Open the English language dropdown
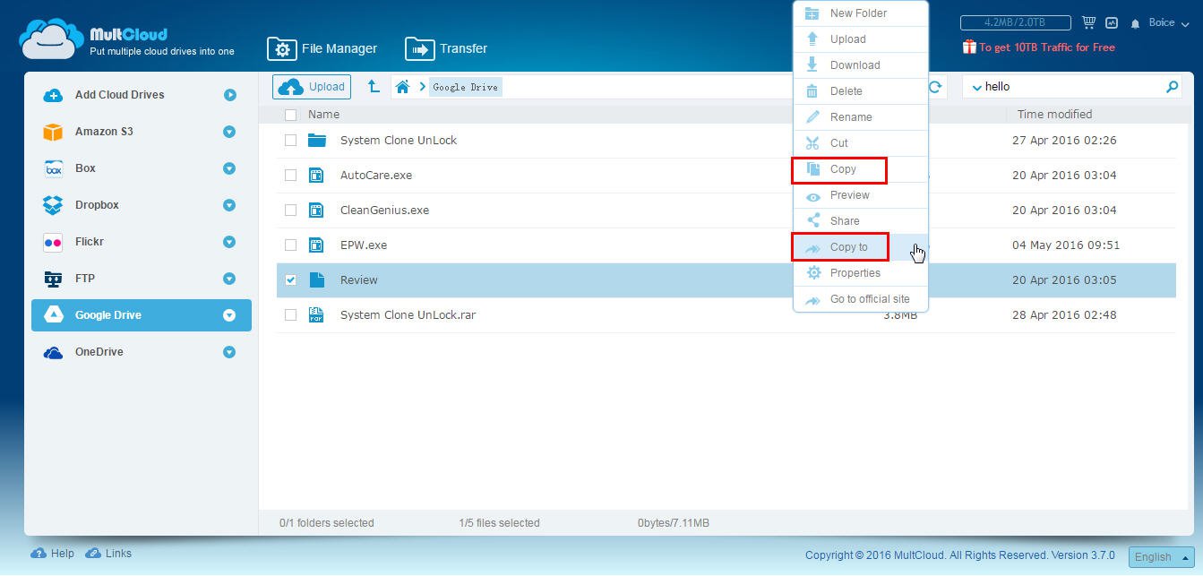Image resolution: width=1203 pixels, height=576 pixels. [x=1161, y=556]
